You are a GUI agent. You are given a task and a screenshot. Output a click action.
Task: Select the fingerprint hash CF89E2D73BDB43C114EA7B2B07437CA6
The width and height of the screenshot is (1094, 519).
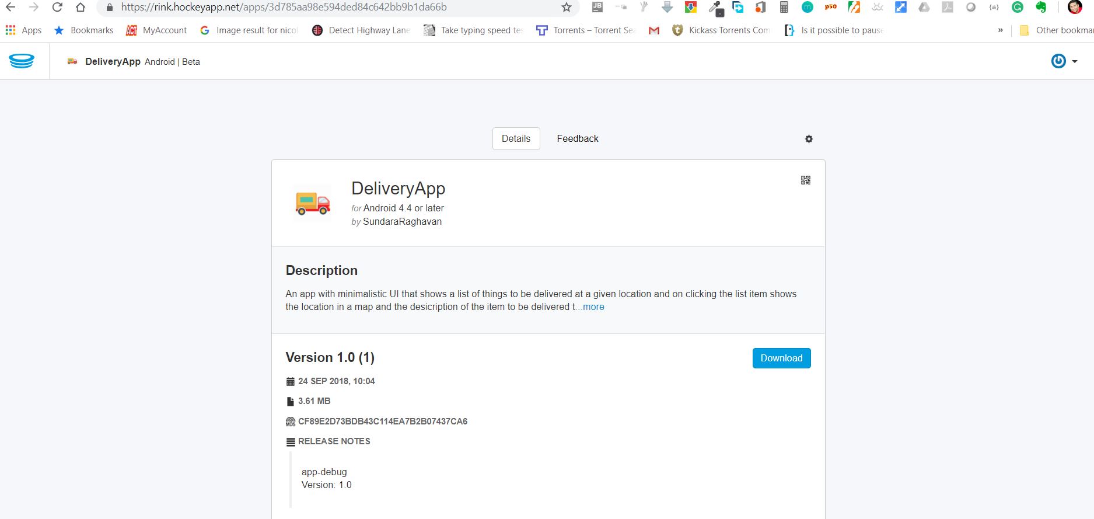(x=383, y=422)
